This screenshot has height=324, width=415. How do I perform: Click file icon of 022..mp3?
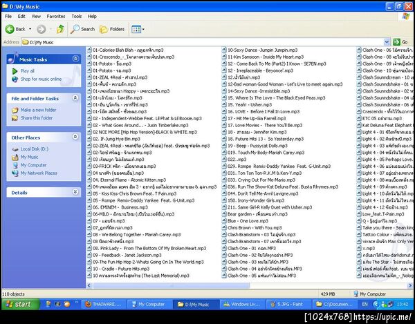(224, 160)
